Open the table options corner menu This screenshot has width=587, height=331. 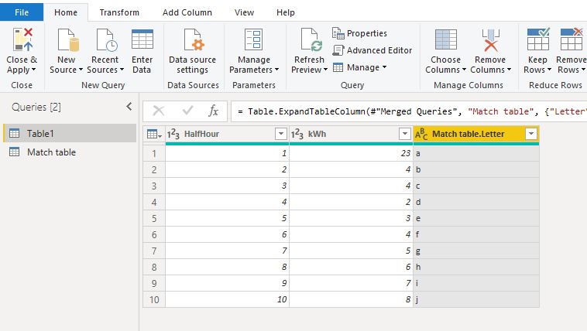pyautogui.click(x=154, y=134)
